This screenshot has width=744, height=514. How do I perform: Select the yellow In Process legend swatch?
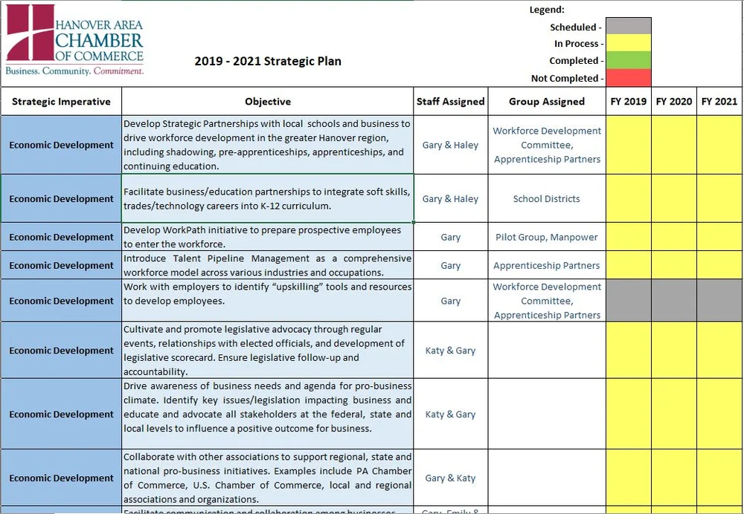point(629,43)
